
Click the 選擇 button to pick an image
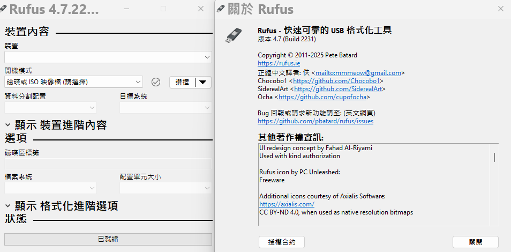click(x=183, y=82)
